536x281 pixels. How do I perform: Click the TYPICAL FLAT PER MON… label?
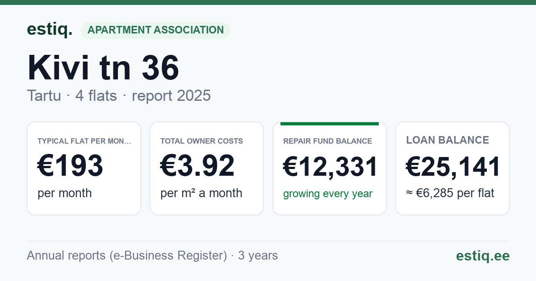click(84, 141)
